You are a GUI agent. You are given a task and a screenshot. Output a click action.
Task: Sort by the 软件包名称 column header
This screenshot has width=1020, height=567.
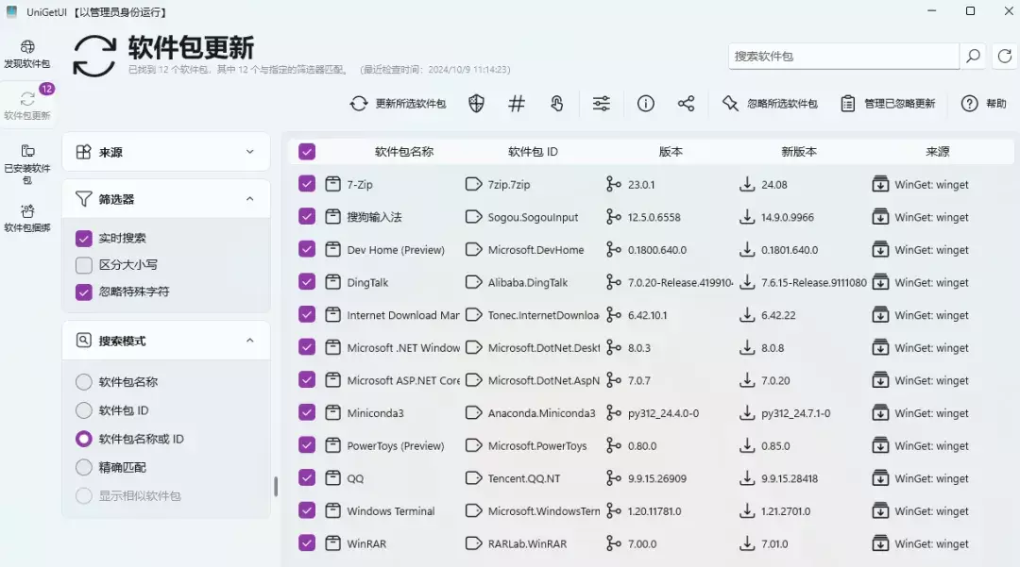tap(404, 152)
